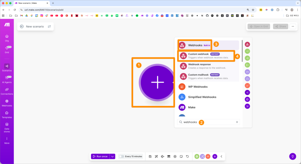The width and height of the screenshot is (301, 164).
Task: Click the notes sticky icon
Action: pos(181,156)
